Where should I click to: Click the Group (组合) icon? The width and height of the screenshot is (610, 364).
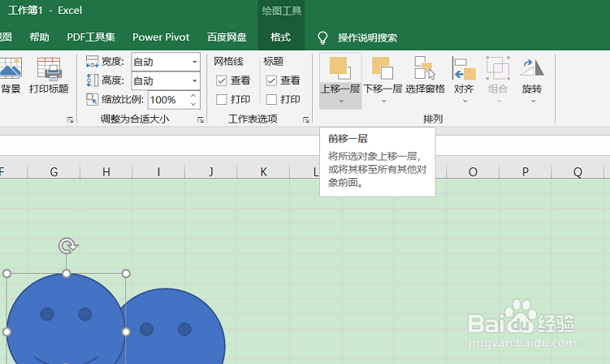coord(498,68)
